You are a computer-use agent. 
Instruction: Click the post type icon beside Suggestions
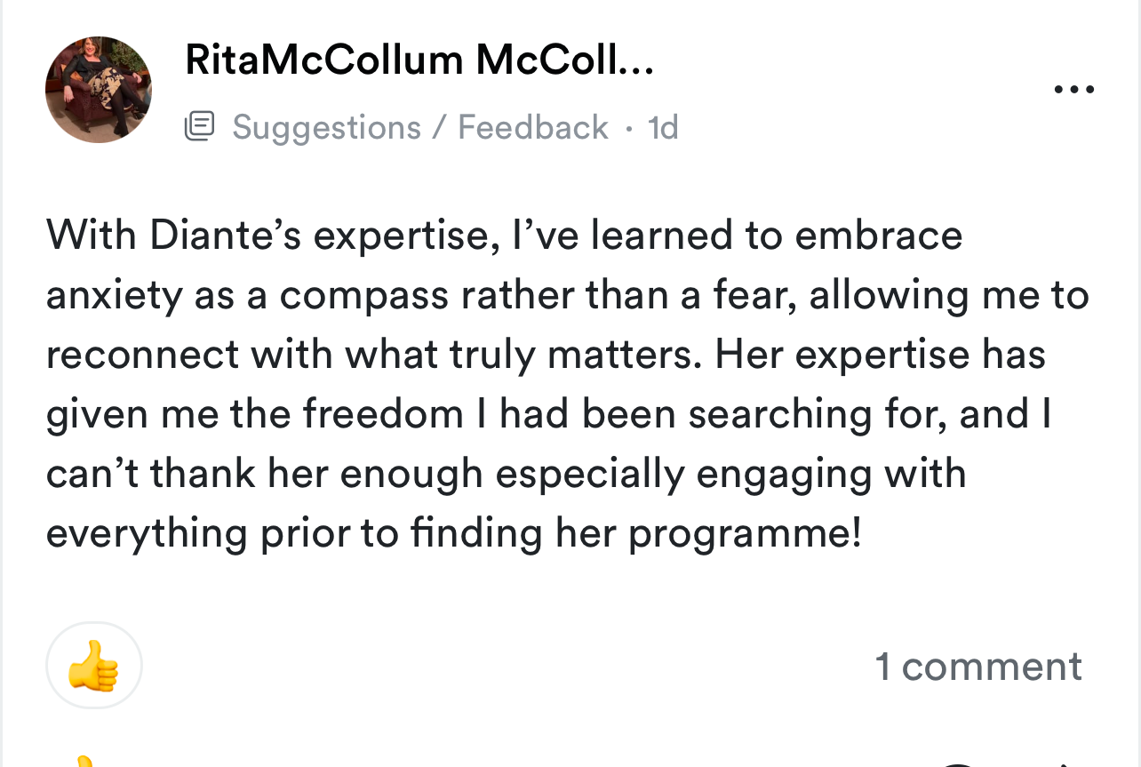point(199,127)
